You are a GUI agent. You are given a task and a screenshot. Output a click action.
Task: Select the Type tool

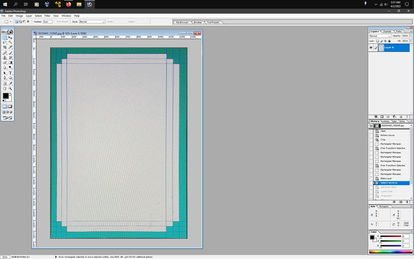10,73
